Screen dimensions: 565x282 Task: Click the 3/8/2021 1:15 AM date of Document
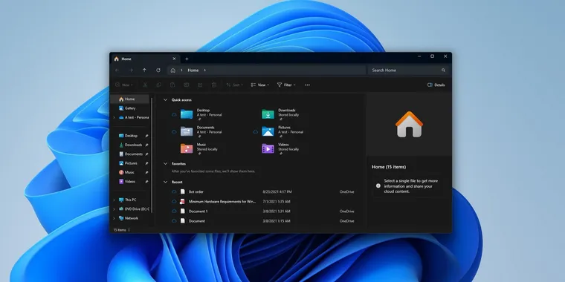(x=277, y=221)
